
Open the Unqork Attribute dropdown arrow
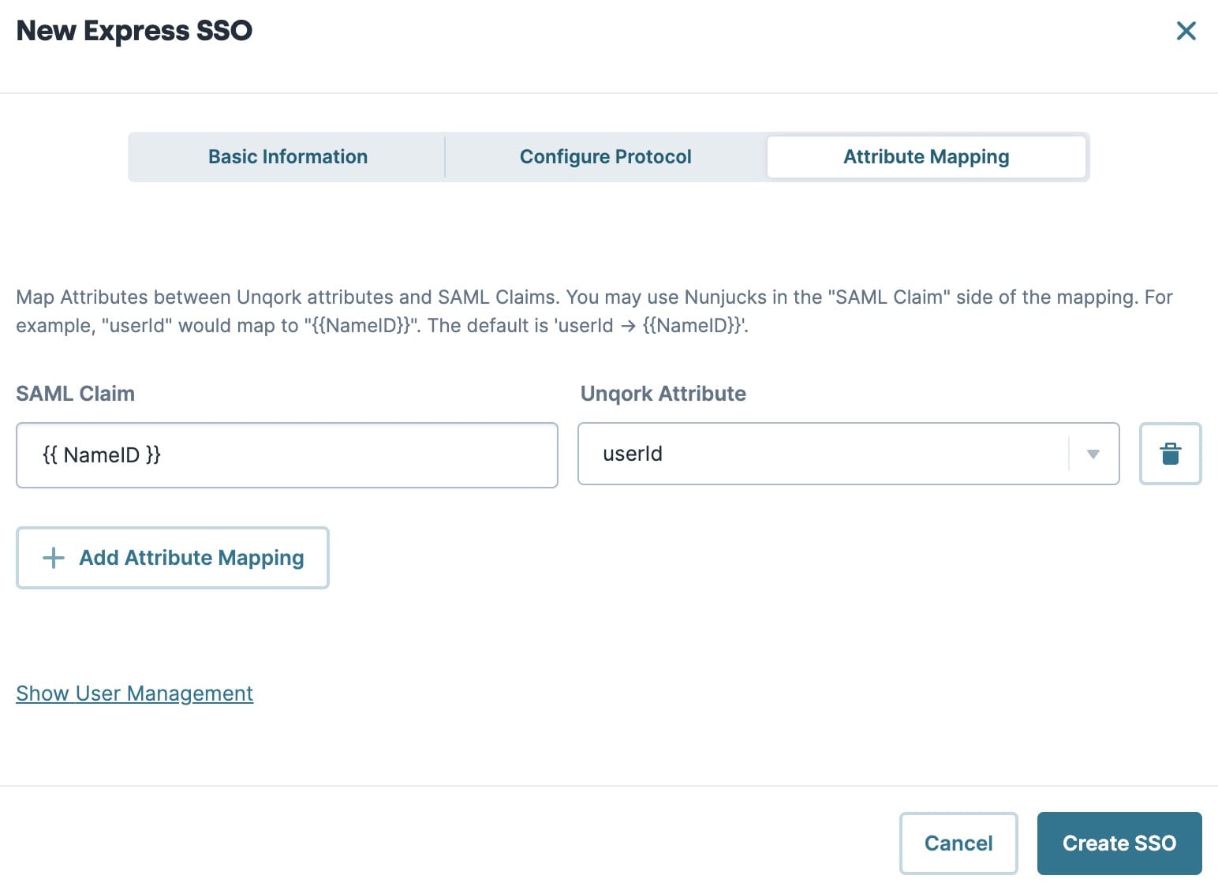pos(1093,454)
